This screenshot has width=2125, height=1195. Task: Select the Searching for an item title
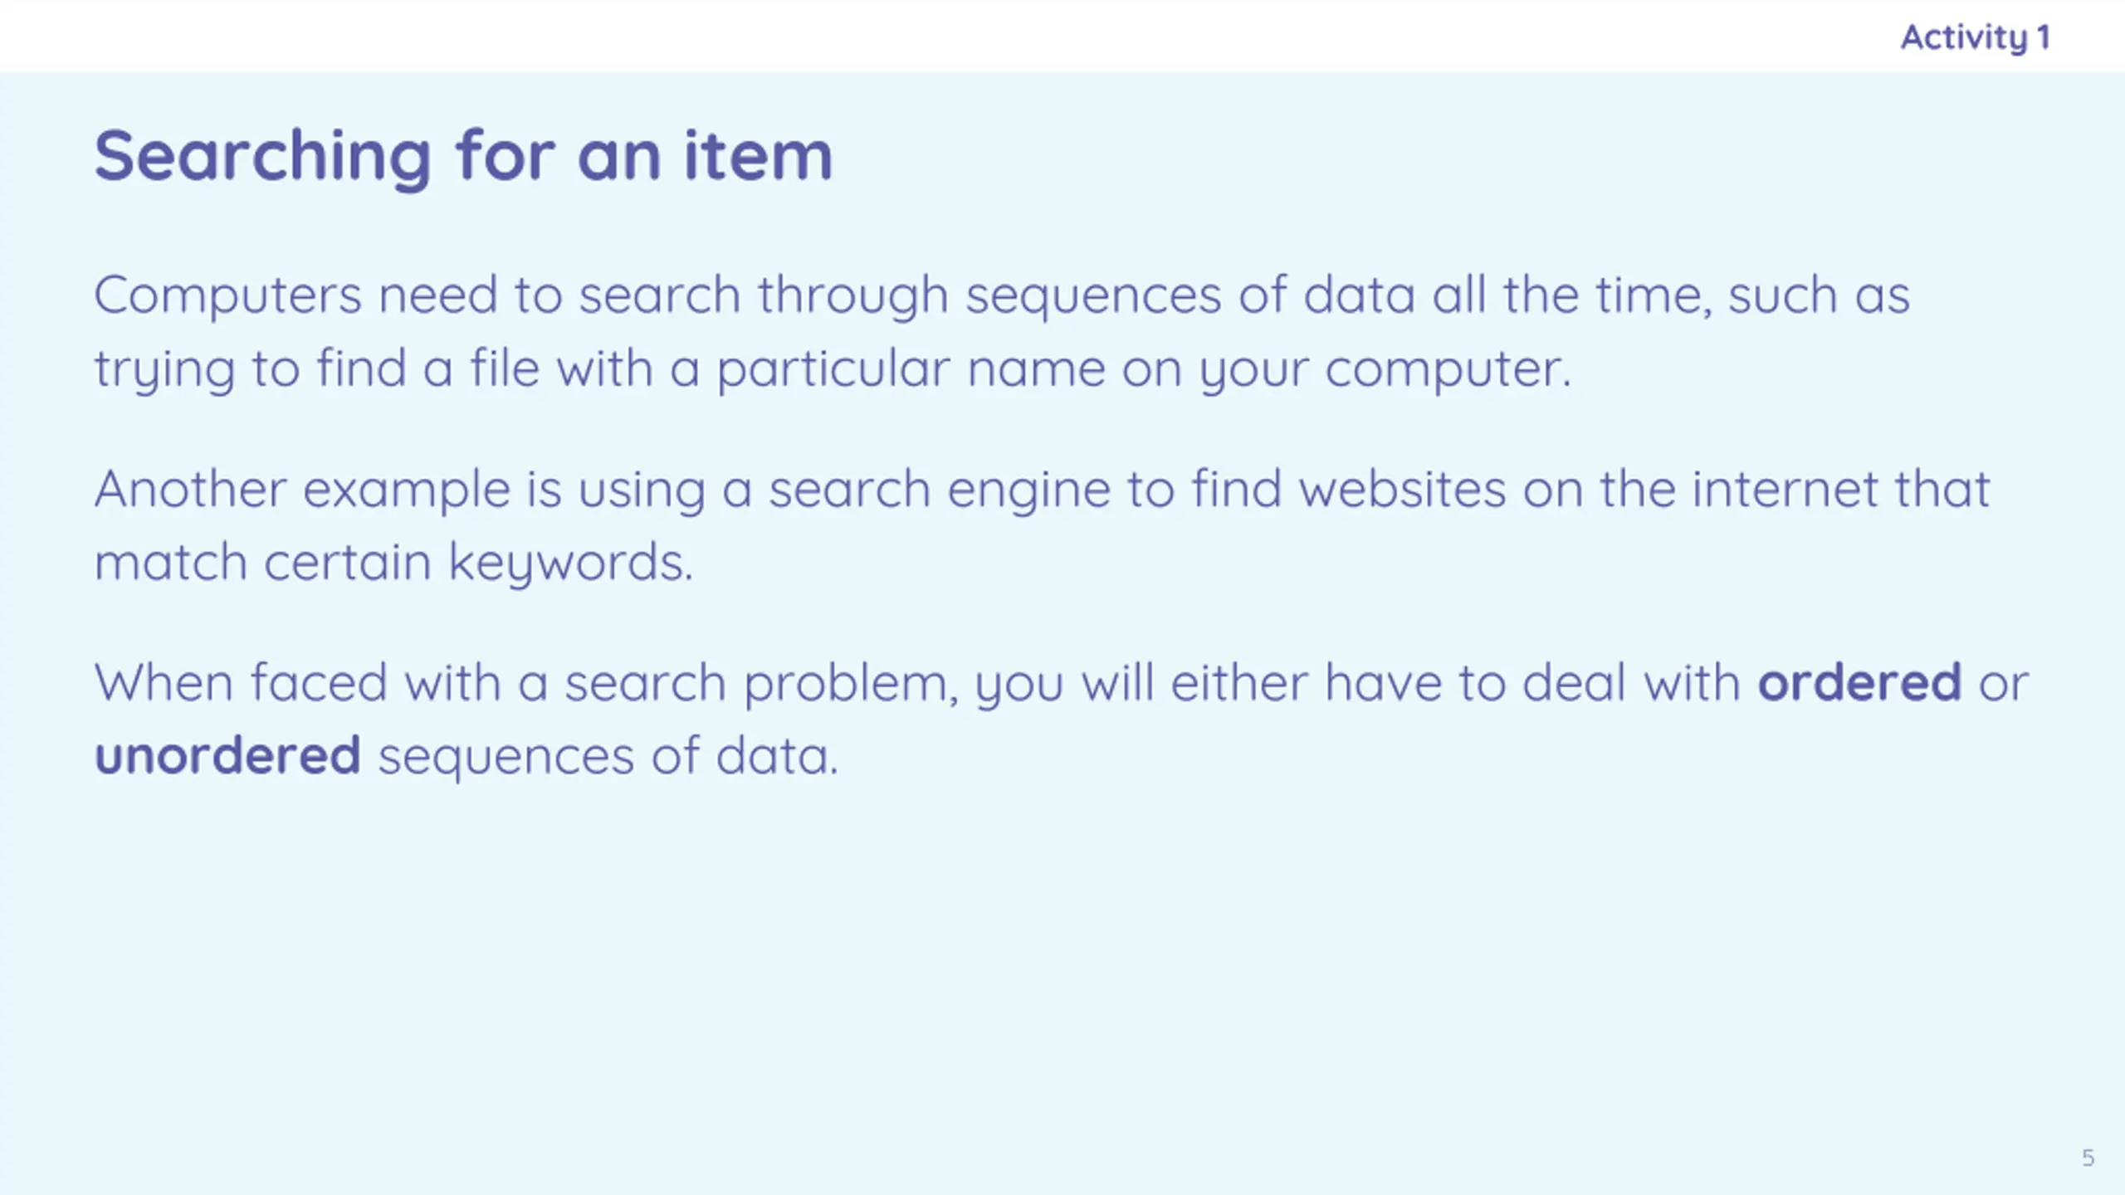tap(463, 156)
